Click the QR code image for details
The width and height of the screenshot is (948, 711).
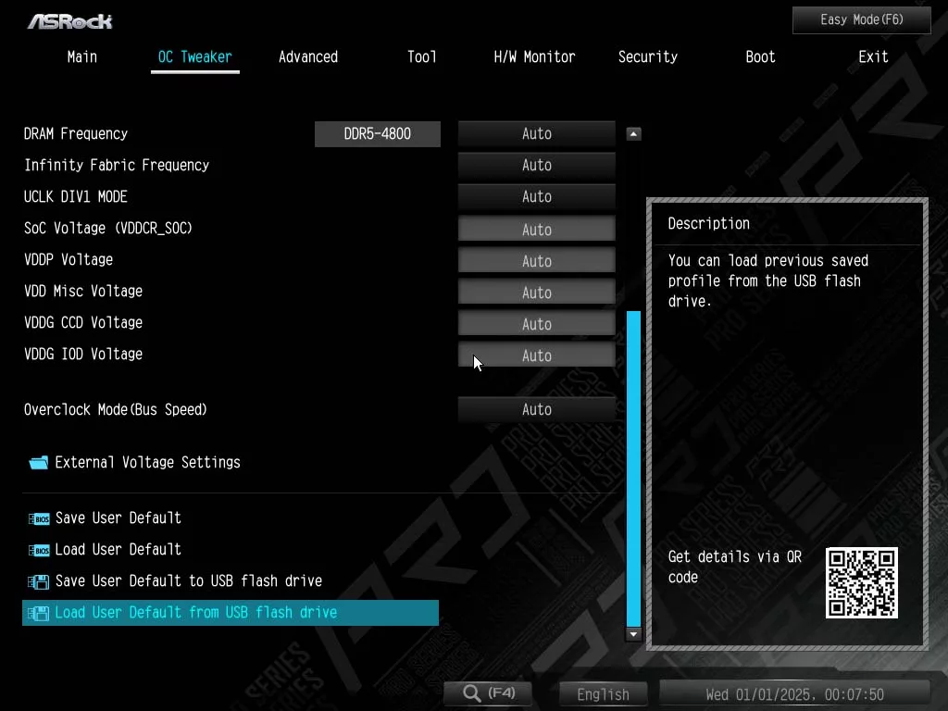[861, 582]
